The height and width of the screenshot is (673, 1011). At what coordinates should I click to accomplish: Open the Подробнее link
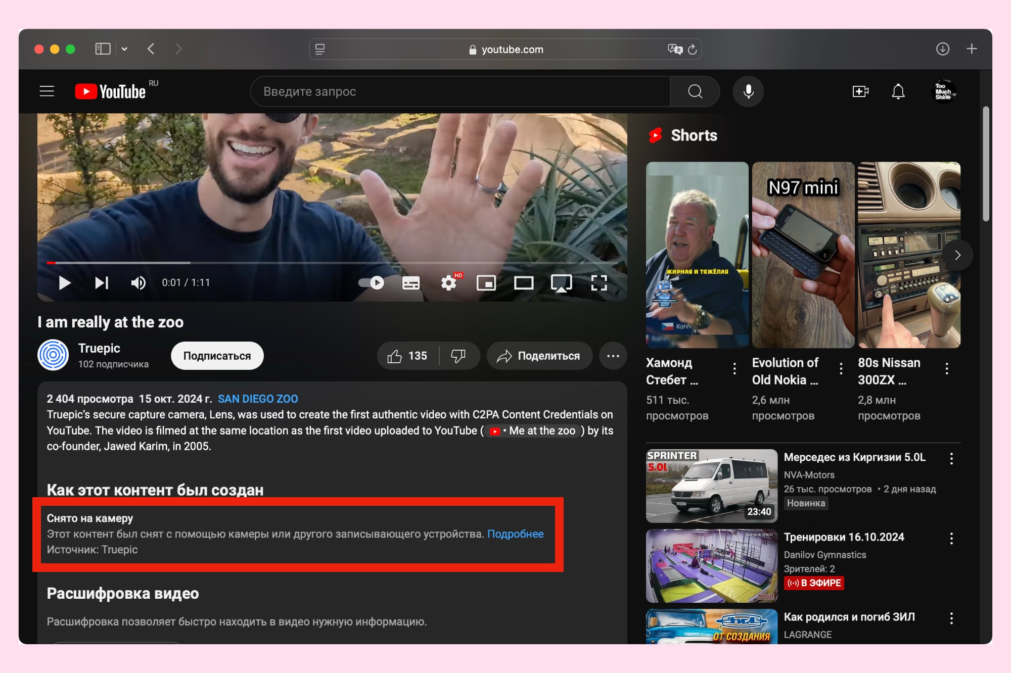[515, 534]
